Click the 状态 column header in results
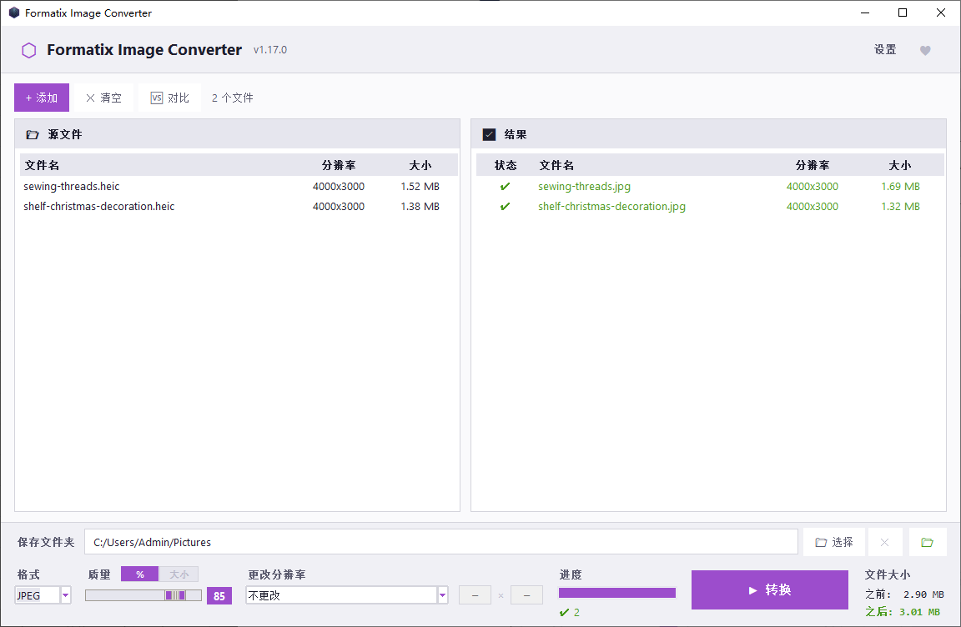The width and height of the screenshot is (961, 627). (x=506, y=165)
